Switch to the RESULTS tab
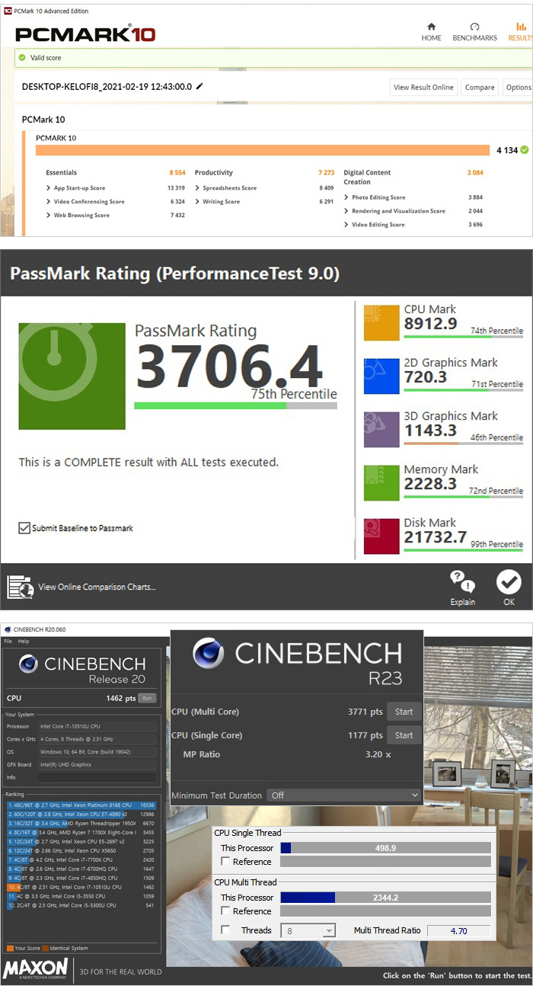533x989 pixels. 520,32
